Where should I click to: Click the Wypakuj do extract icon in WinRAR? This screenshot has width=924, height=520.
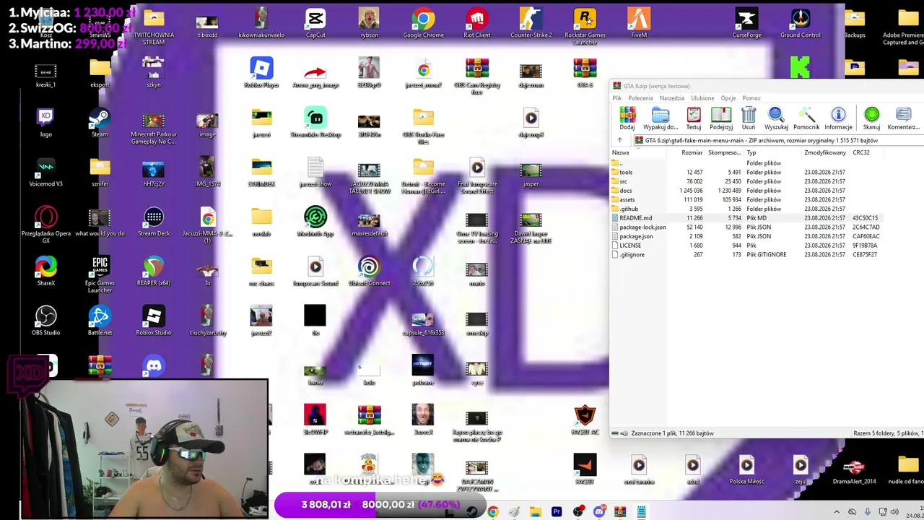point(661,118)
